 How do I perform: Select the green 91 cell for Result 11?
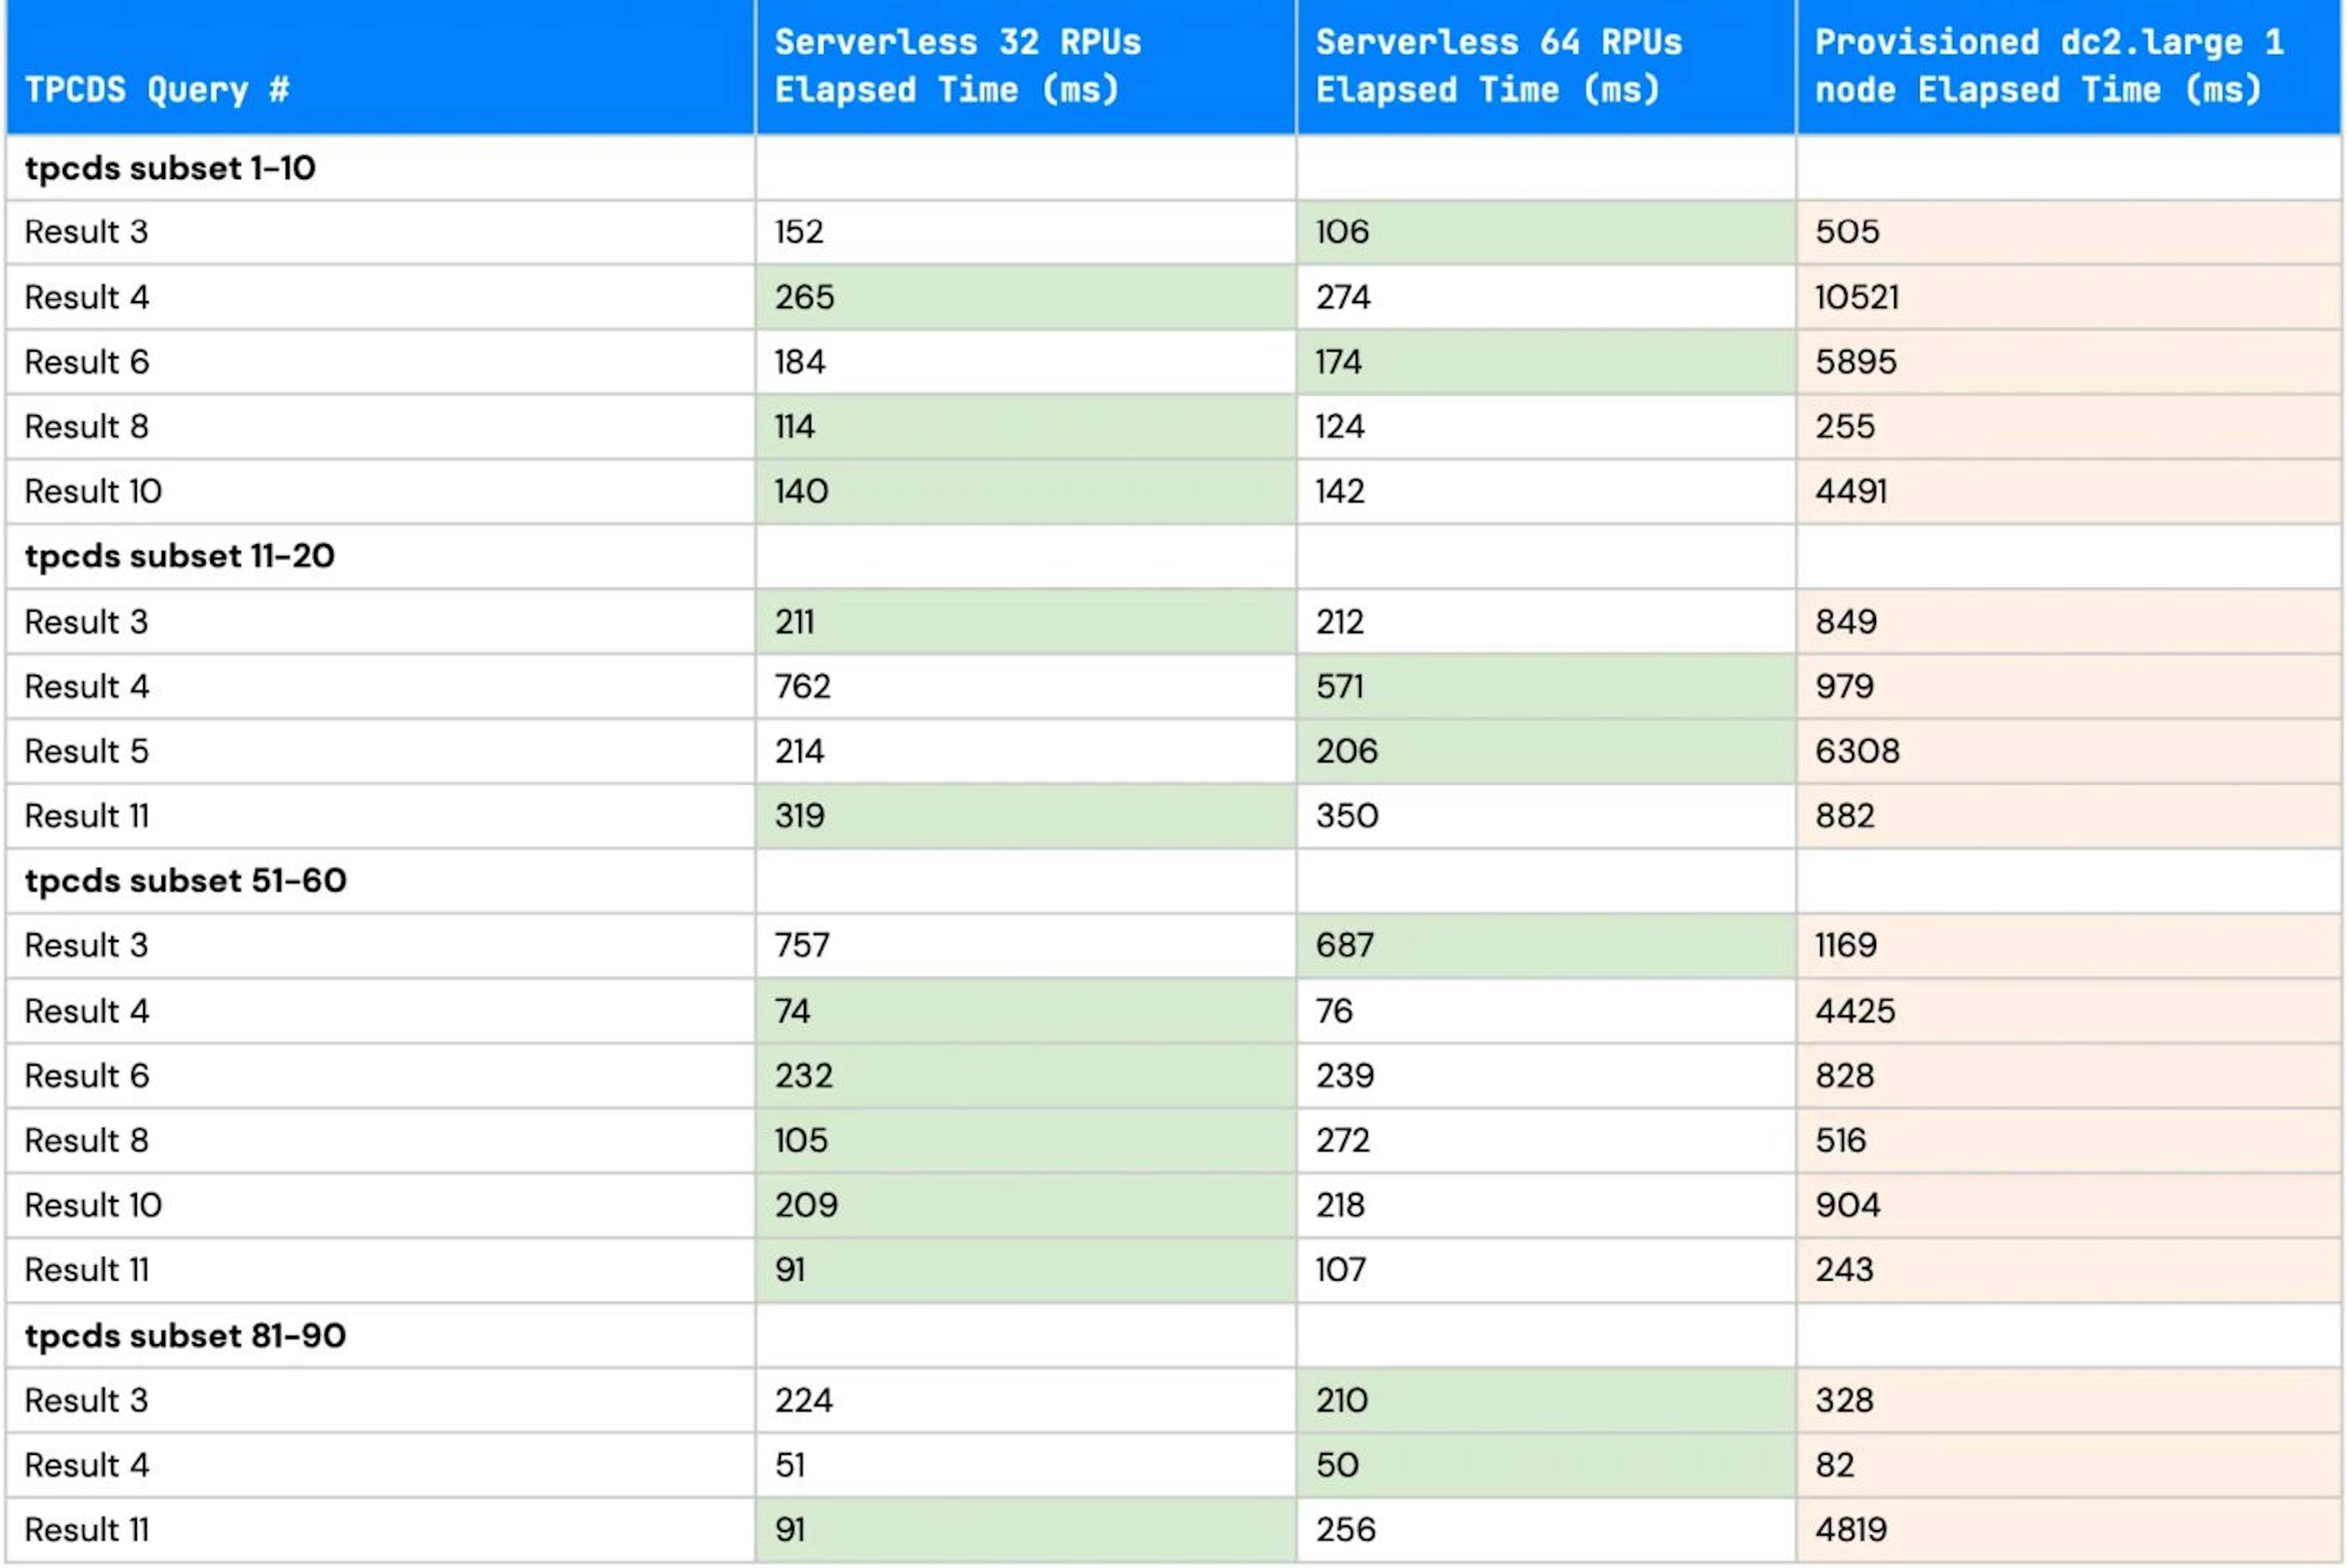[x=790, y=1270]
